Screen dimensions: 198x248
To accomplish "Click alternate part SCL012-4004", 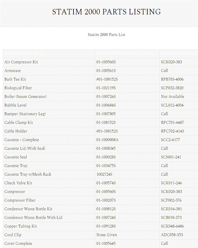I will (x=172, y=105).
